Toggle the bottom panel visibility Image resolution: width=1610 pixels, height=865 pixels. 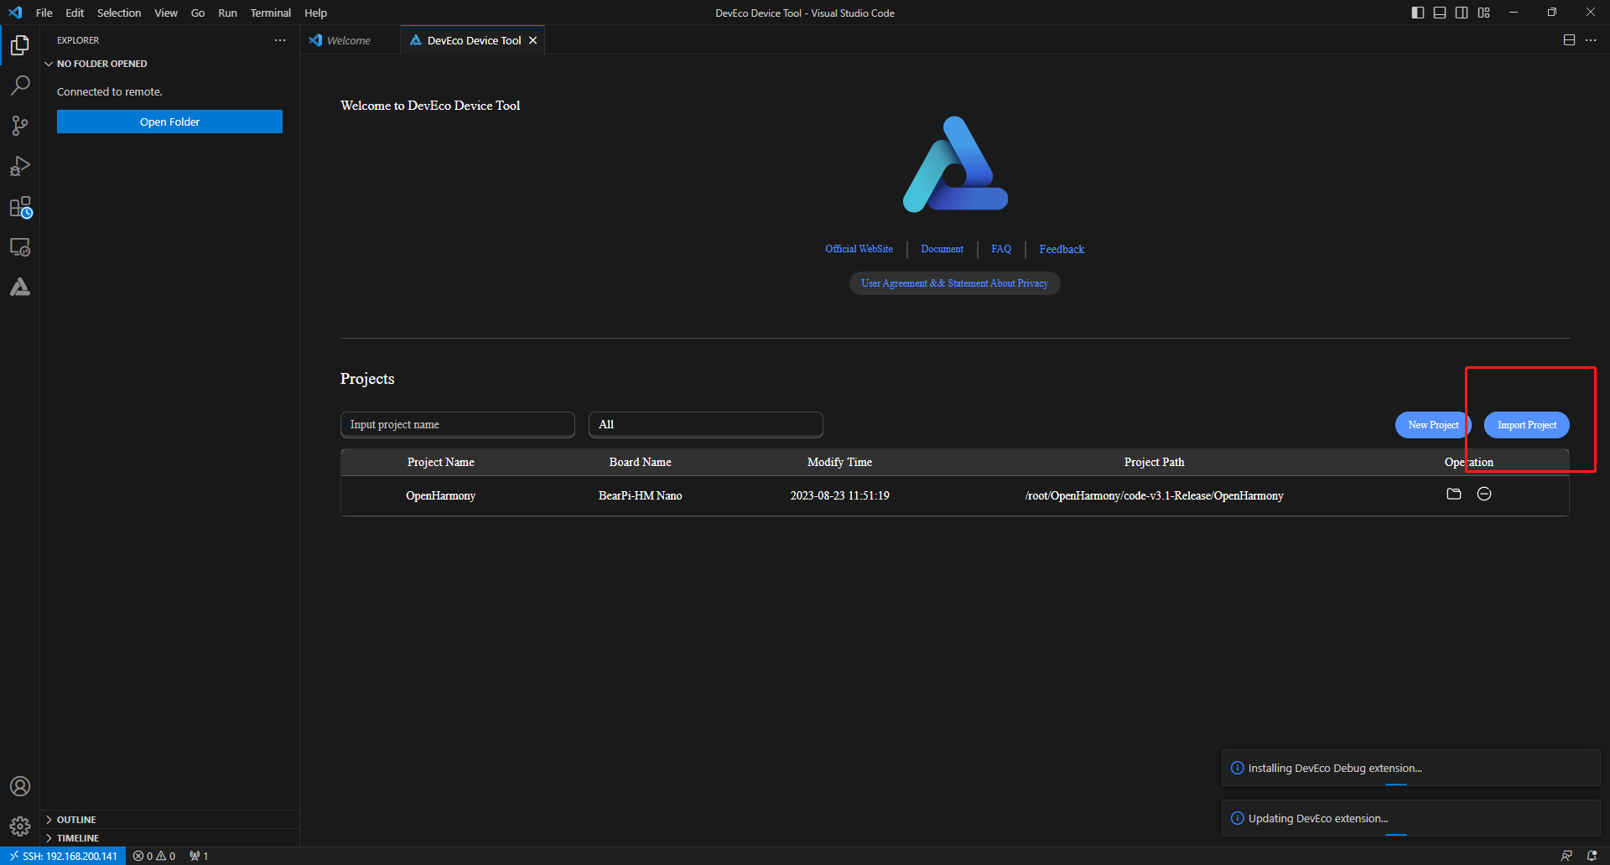click(x=1440, y=13)
